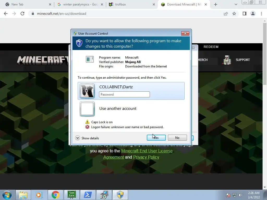Go back with browser back arrow
The image size is (267, 200).
[x=6, y=14]
